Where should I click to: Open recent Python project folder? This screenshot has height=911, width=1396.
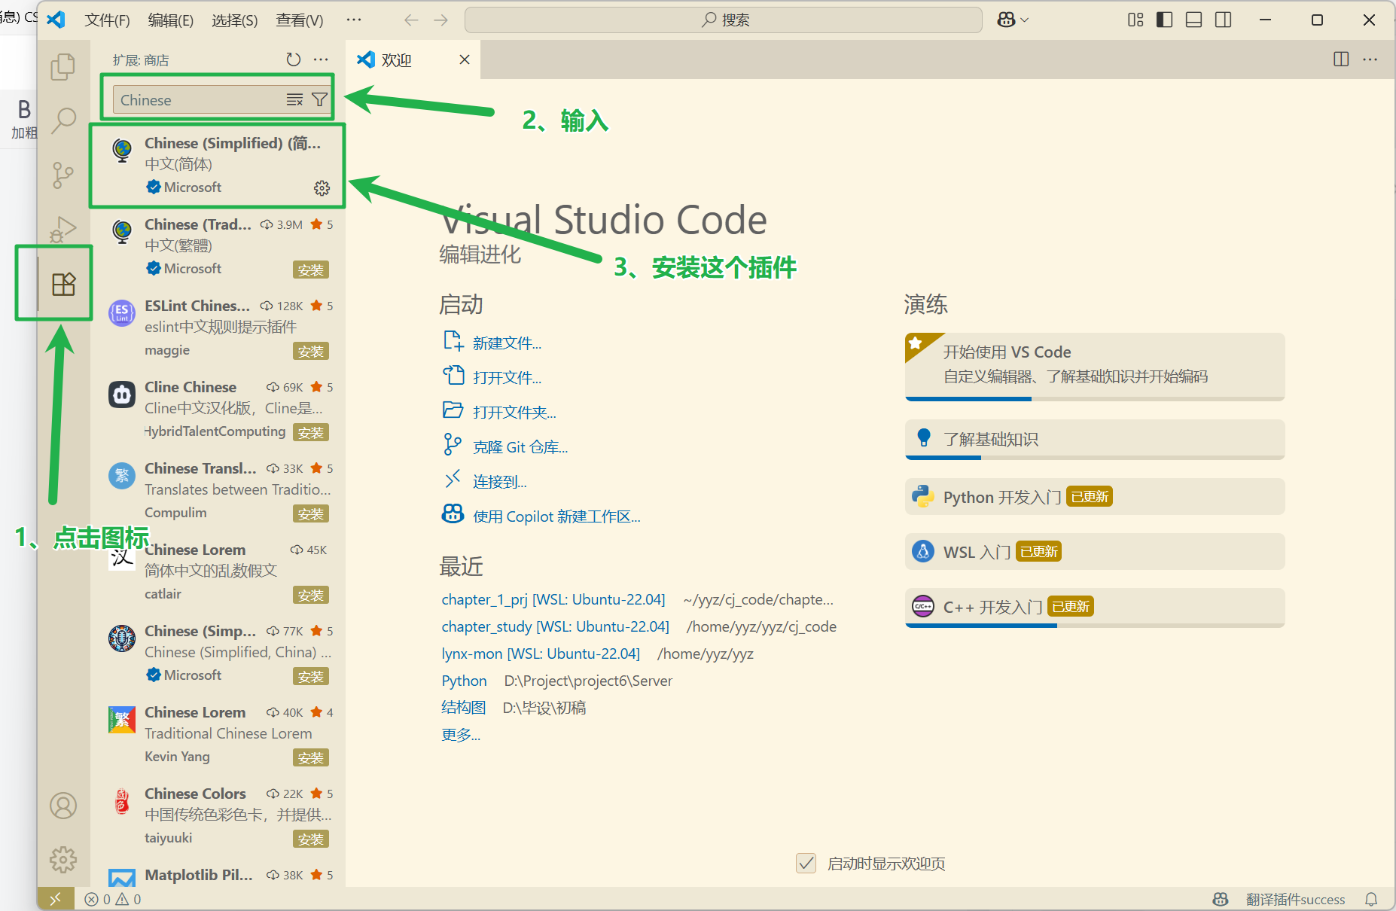pyautogui.click(x=464, y=681)
